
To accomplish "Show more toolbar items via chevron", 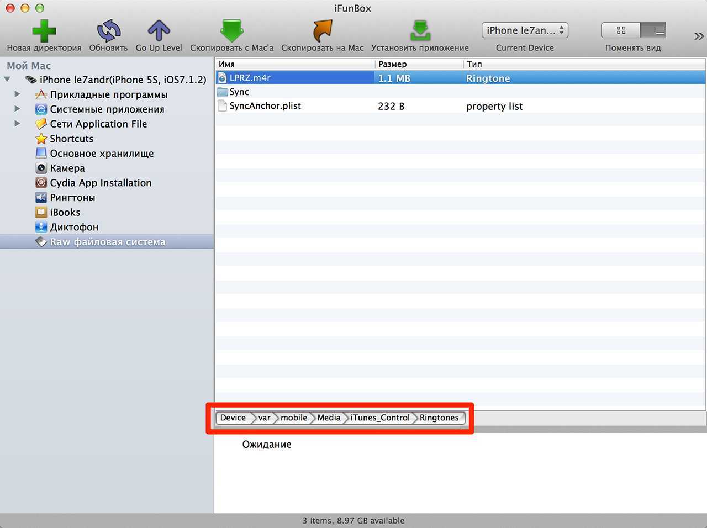I will pyautogui.click(x=699, y=36).
